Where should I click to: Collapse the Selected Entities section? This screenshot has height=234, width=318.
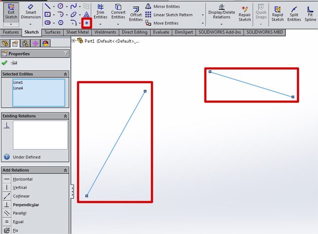(65, 74)
